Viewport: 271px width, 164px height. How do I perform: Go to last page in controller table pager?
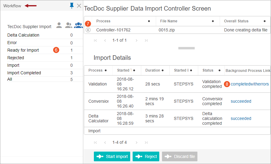(146, 40)
